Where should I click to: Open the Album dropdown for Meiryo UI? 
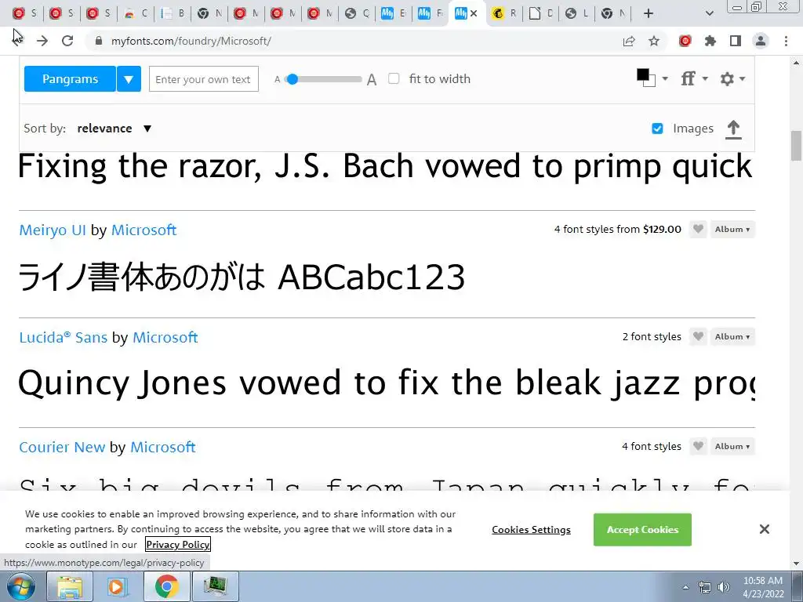pos(732,229)
